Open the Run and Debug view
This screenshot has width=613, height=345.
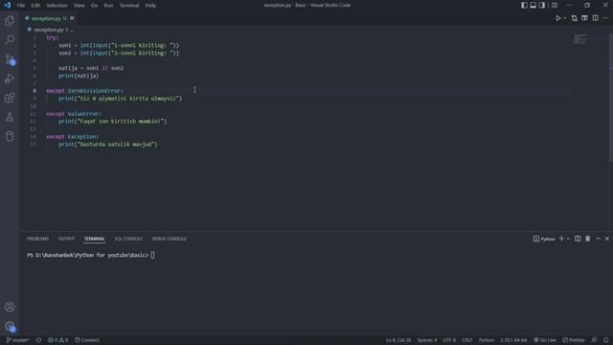pyautogui.click(x=10, y=79)
